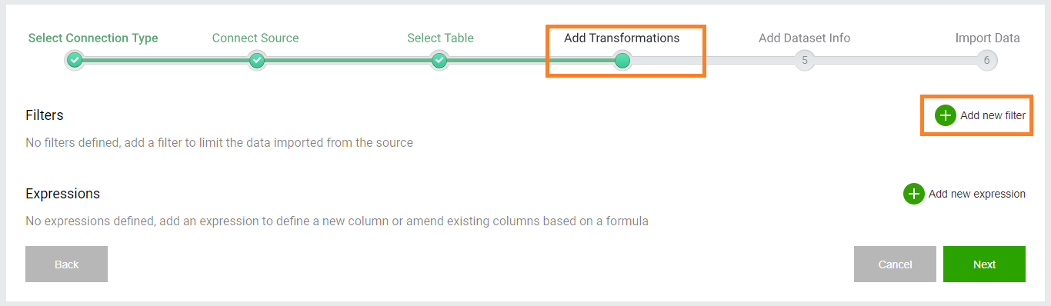1051x306 pixels.
Task: Click the active Add Transformations step circle
Action: [622, 60]
